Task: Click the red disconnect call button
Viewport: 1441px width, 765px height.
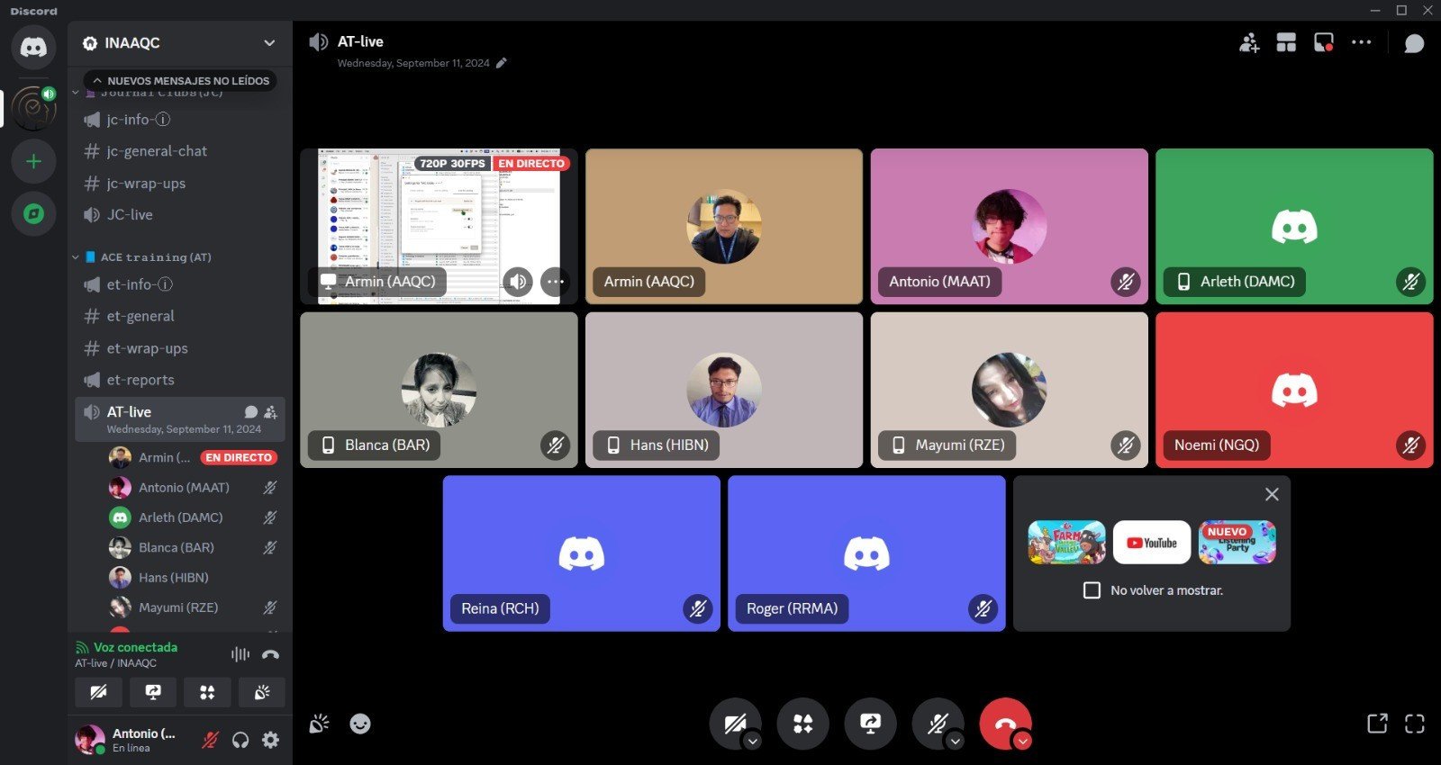Action: [x=1003, y=723]
